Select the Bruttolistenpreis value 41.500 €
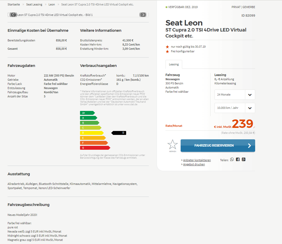The image size is (282, 244). [128, 40]
